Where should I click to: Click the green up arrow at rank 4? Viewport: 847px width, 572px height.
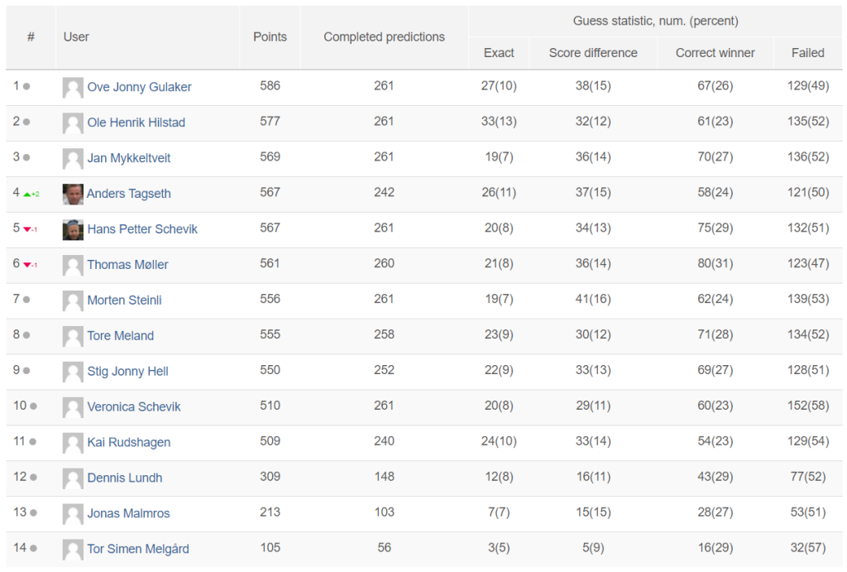(27, 194)
